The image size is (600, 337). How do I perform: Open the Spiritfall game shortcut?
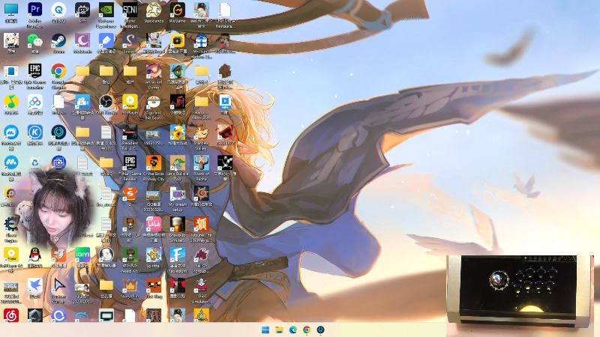(154, 255)
